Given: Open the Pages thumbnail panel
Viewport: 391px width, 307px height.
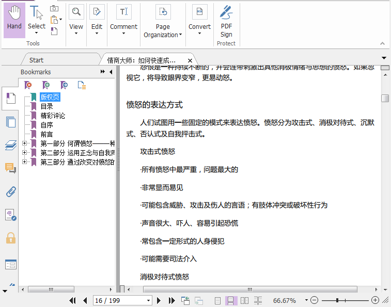Looking at the screenshot, I should [x=11, y=122].
